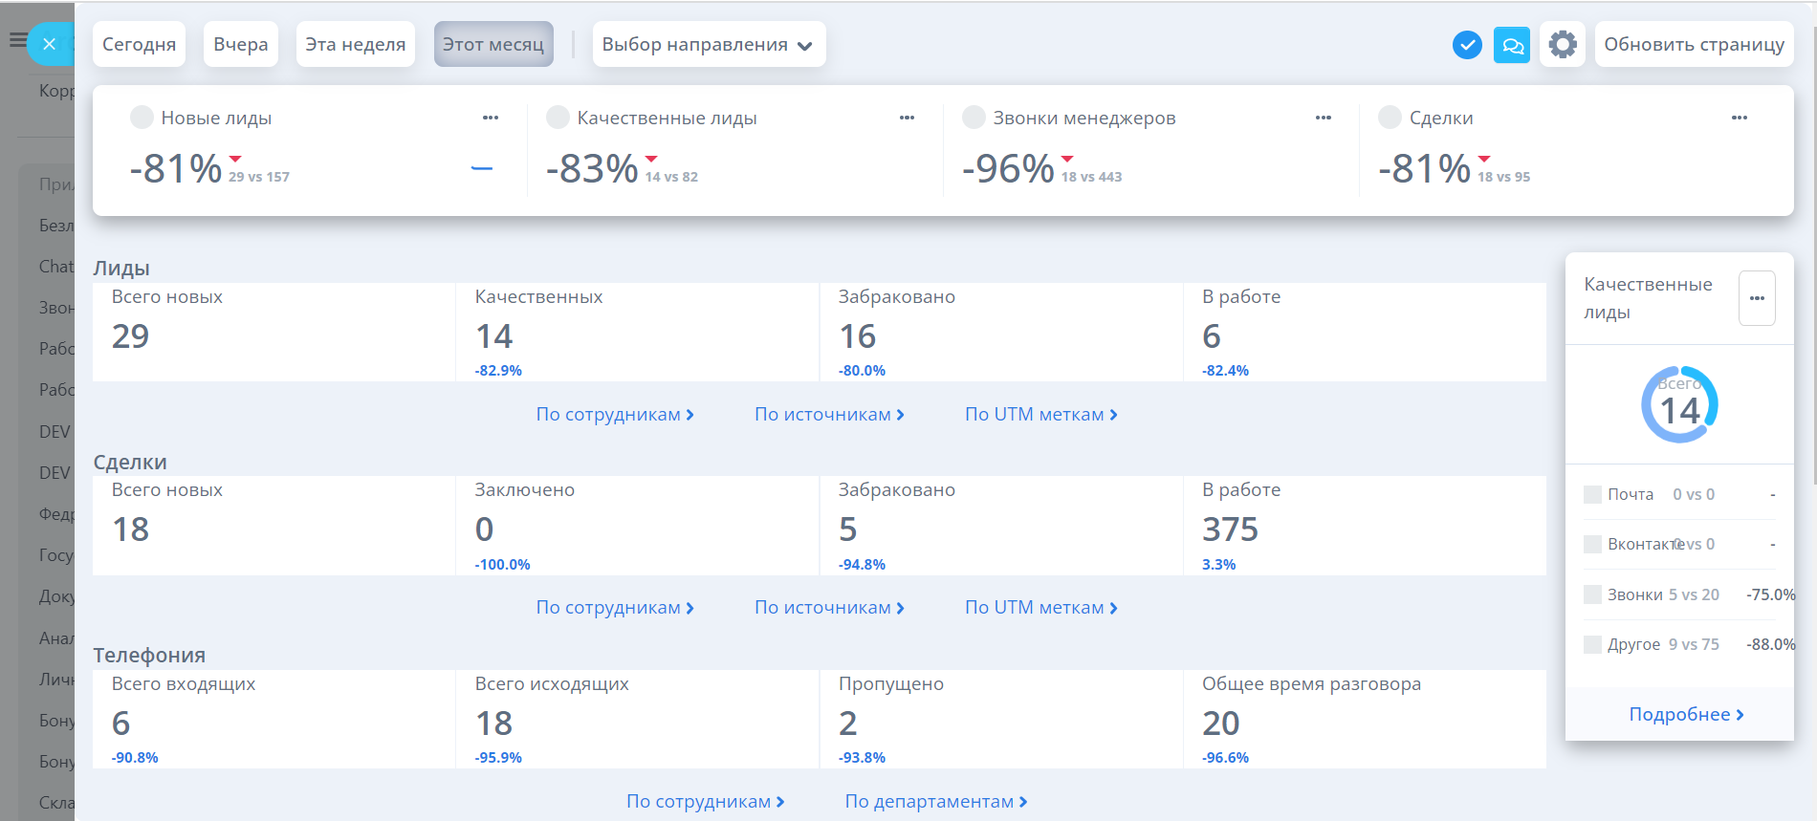Open three-dot menu for Звонки менеджеров
Viewport: 1817px width, 821px height.
point(1324,118)
